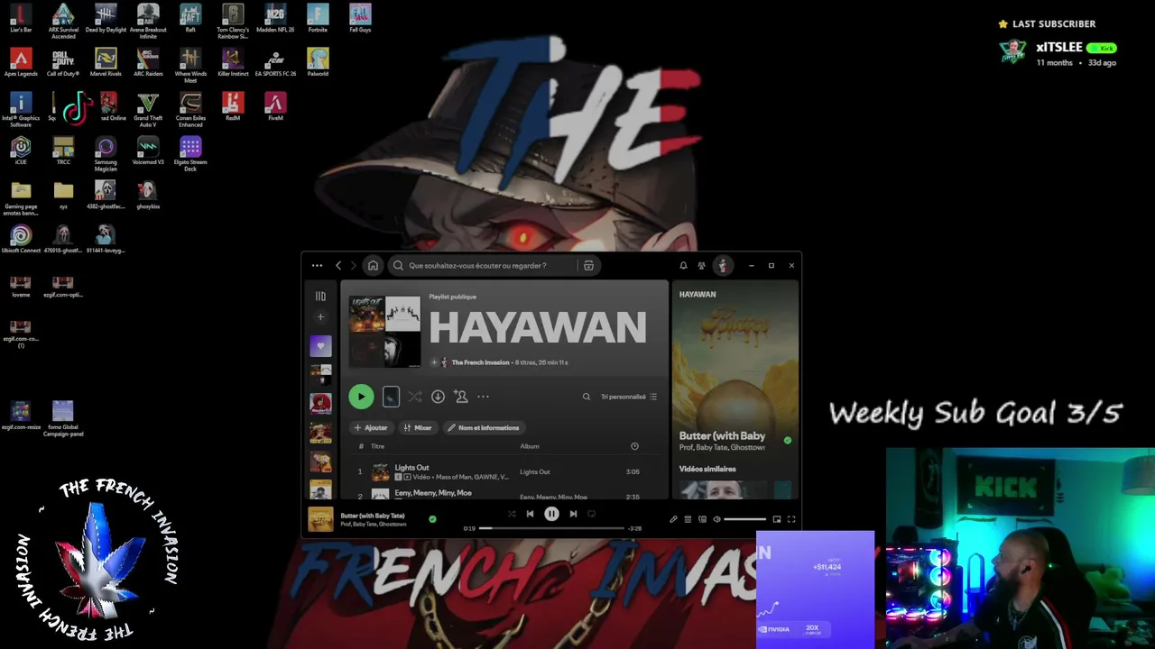Pause the current track
Viewport: 1155px width, 649px height.
pos(551,514)
